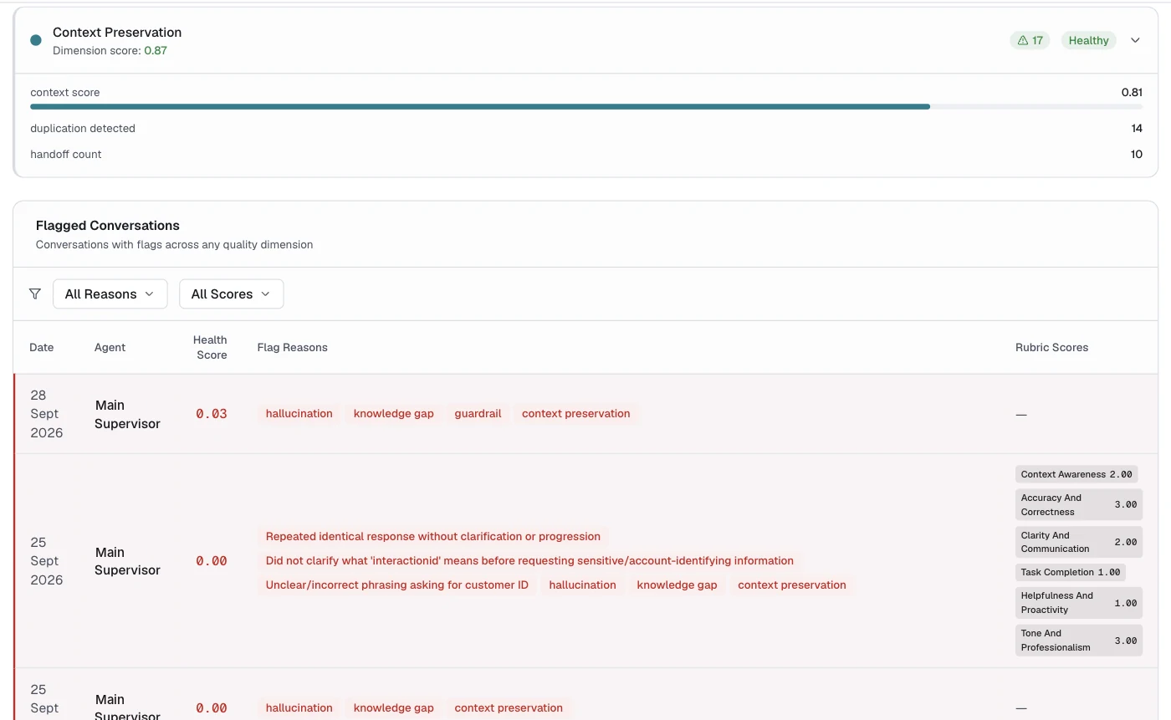Click knowledge gap tag in the 28 Sept row
This screenshot has height=720, width=1171.
pyautogui.click(x=394, y=414)
